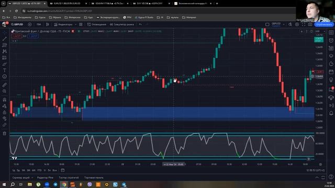Open the go-to-date calendar icon

coord(63,170)
